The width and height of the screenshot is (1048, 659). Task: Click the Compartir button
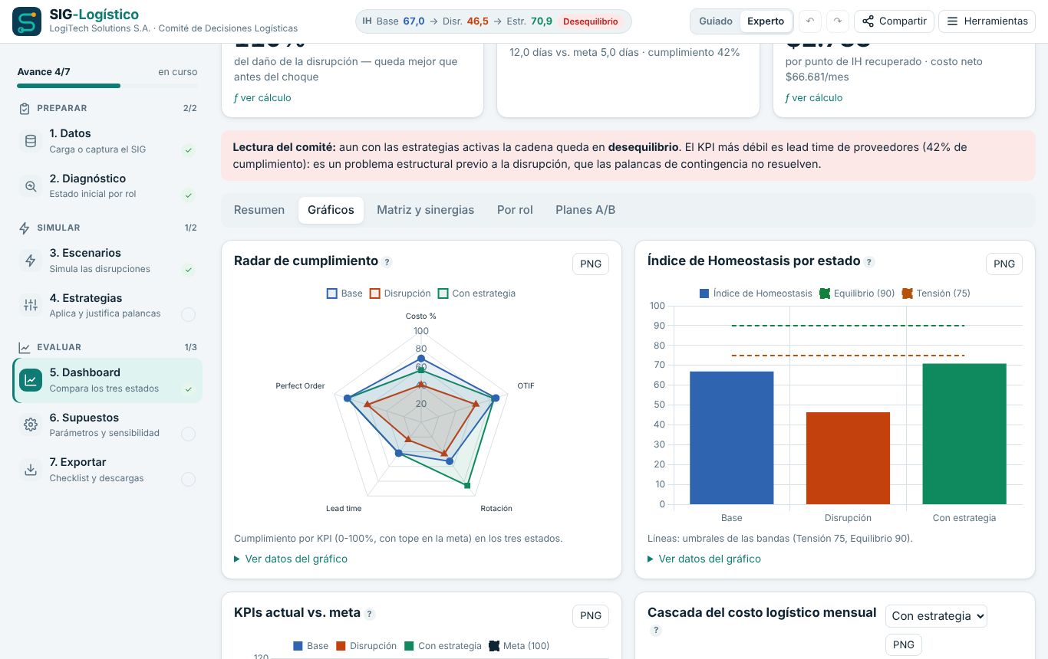[894, 21]
